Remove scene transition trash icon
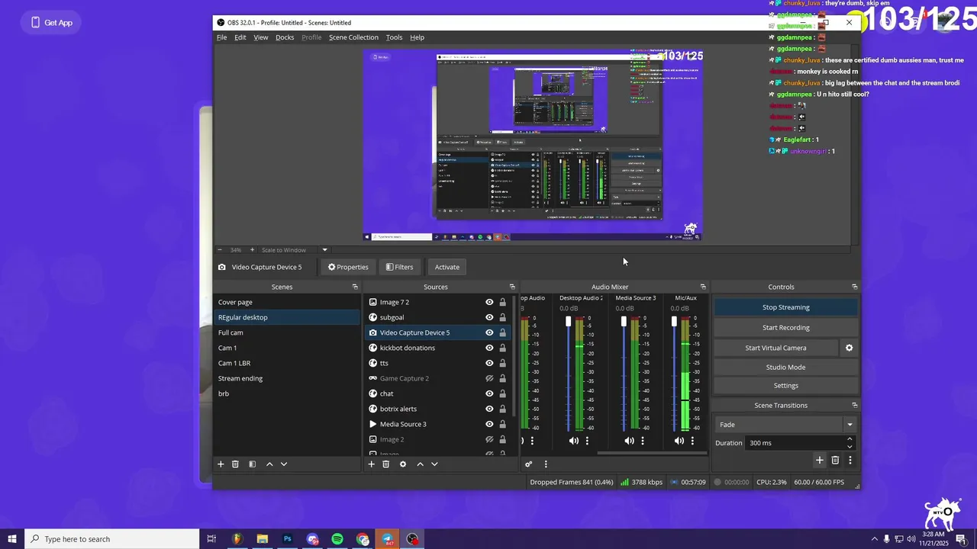This screenshot has height=549, width=977. click(x=835, y=460)
